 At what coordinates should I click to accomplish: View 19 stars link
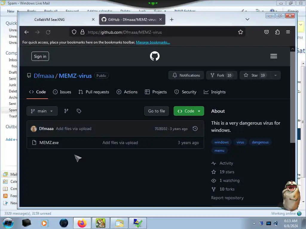[223, 172]
